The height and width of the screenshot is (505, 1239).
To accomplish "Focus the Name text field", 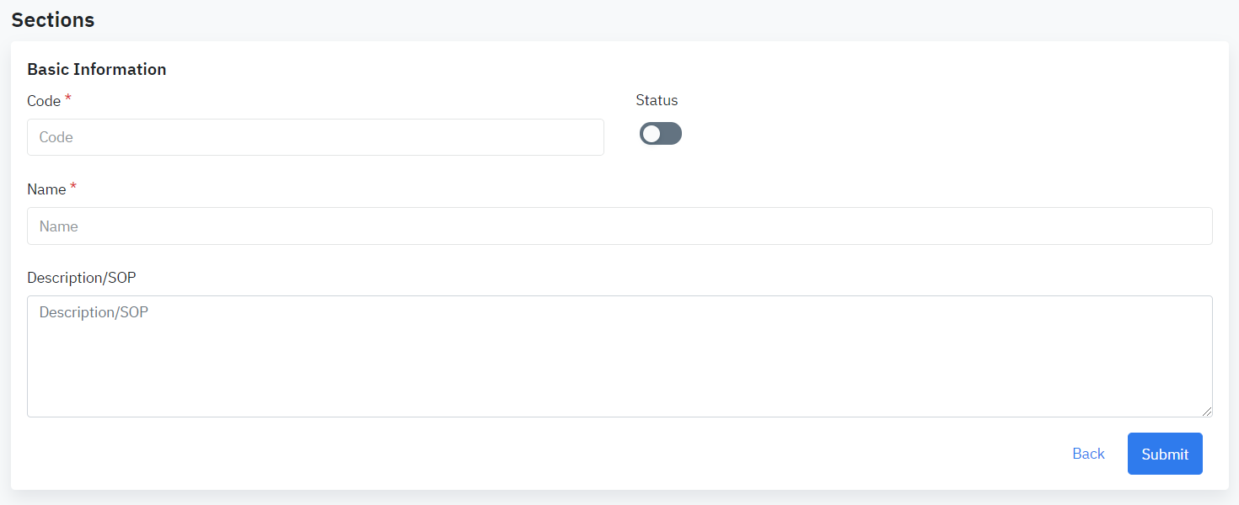I will [x=619, y=226].
